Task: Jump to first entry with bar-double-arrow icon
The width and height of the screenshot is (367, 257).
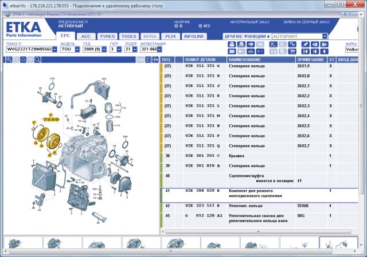Action: [x=305, y=52]
